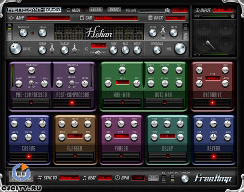
Task: Click the tremolo DEPTH knob
Action: coord(174,33)
